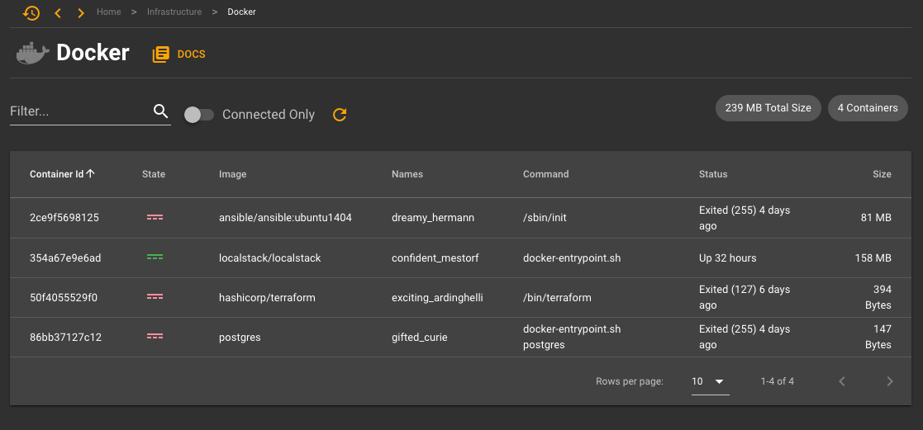Click name gifted_curie
This screenshot has height=430, width=923.
point(419,338)
